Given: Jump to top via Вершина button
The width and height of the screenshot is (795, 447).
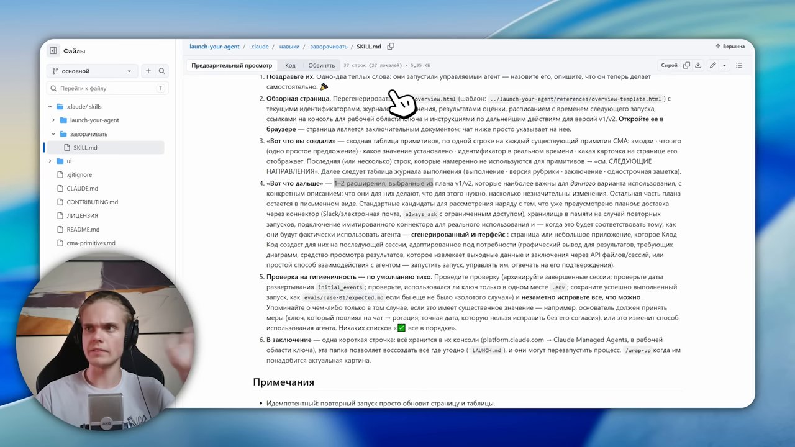Looking at the screenshot, I should click(x=730, y=47).
